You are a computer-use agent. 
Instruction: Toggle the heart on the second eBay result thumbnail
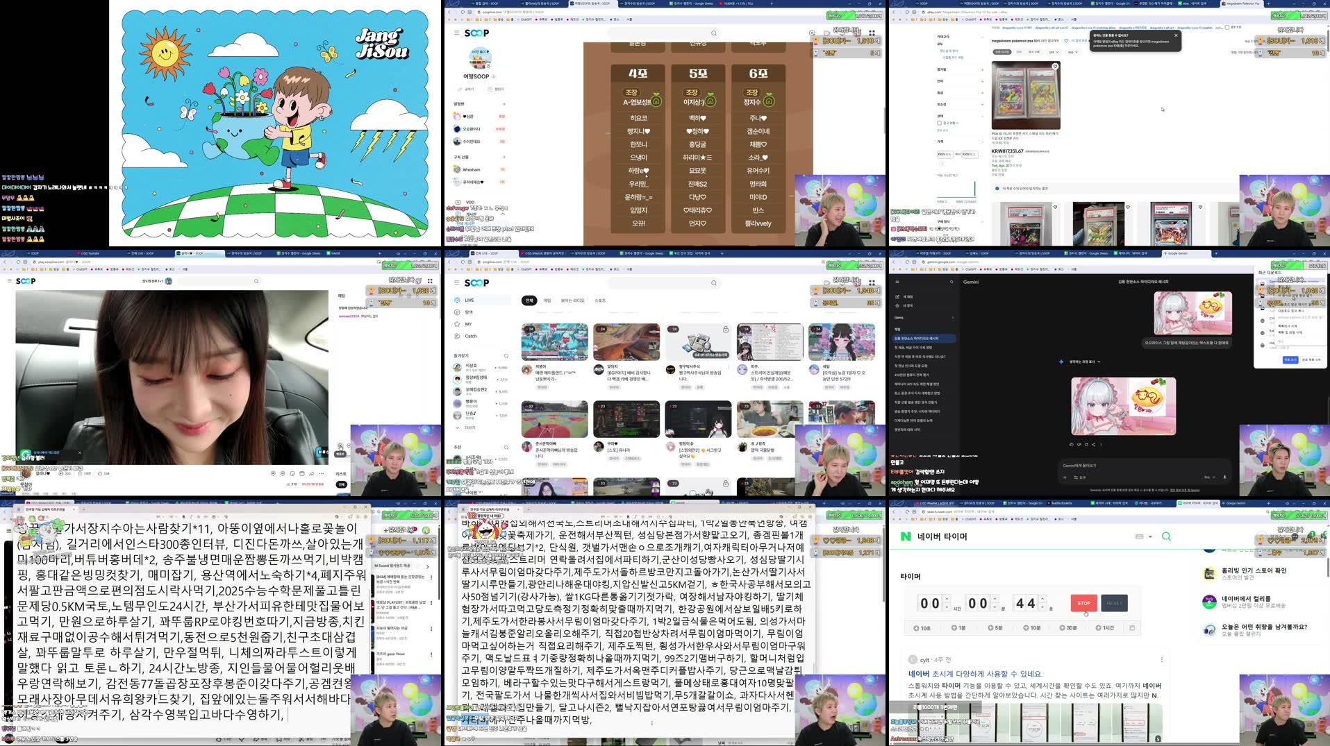(x=1128, y=207)
